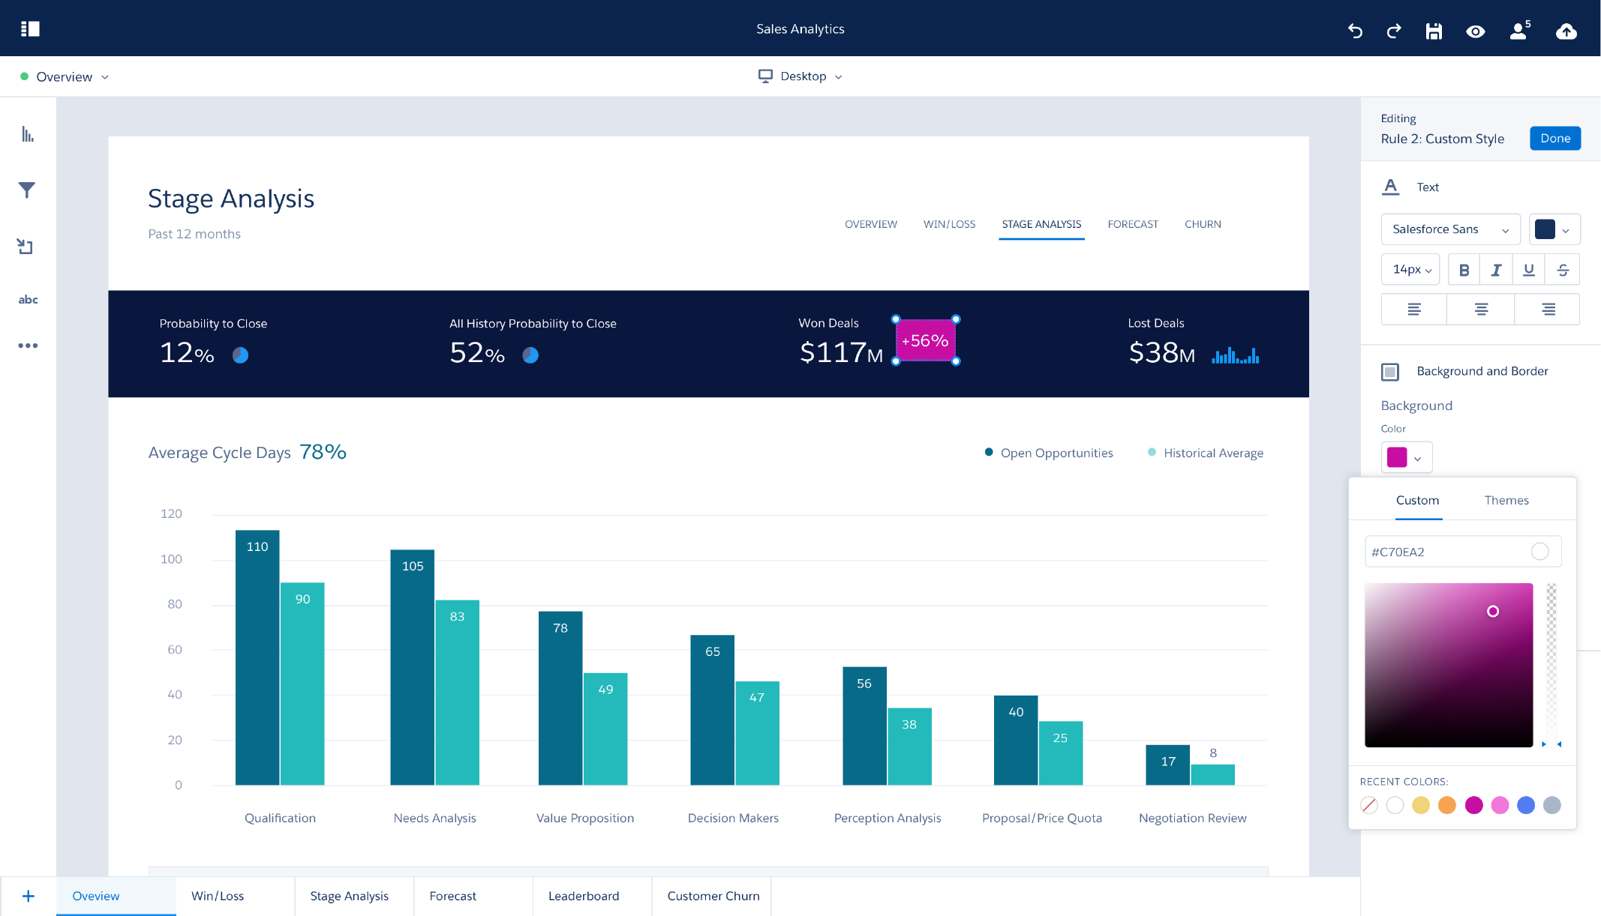This screenshot has height=916, width=1601.
Task: Open the collaborators icon with badge 5
Action: tap(1520, 30)
